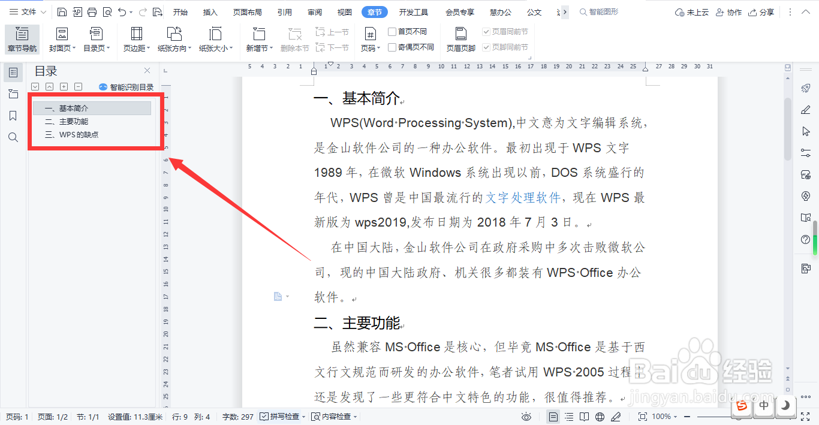Select the outline pane icon in left sidebar
The height and width of the screenshot is (425, 819).
tap(13, 73)
